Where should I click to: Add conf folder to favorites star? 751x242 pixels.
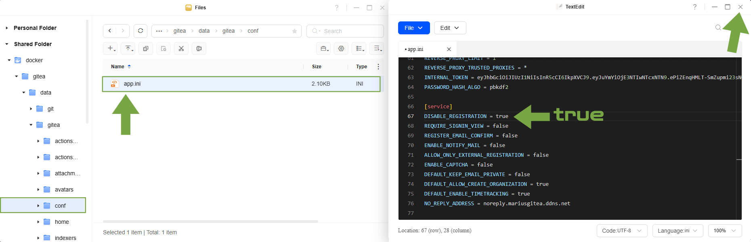click(294, 31)
